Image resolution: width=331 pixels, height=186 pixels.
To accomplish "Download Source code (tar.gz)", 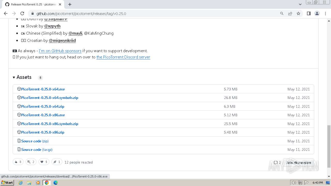I will pyautogui.click(x=37, y=150).
